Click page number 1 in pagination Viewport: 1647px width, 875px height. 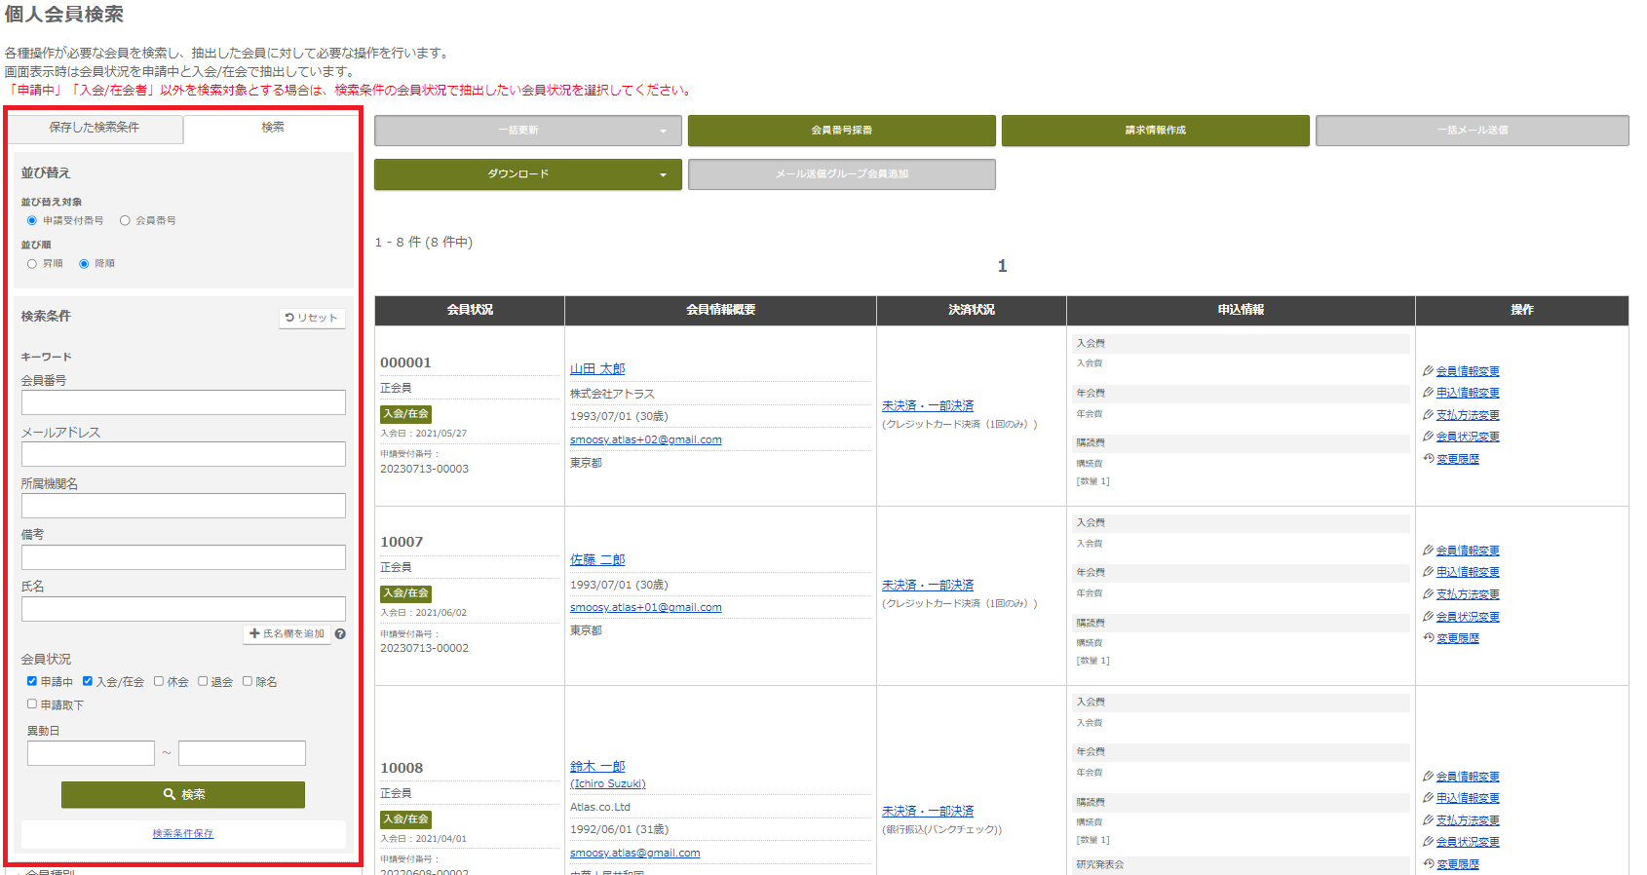point(1002,266)
